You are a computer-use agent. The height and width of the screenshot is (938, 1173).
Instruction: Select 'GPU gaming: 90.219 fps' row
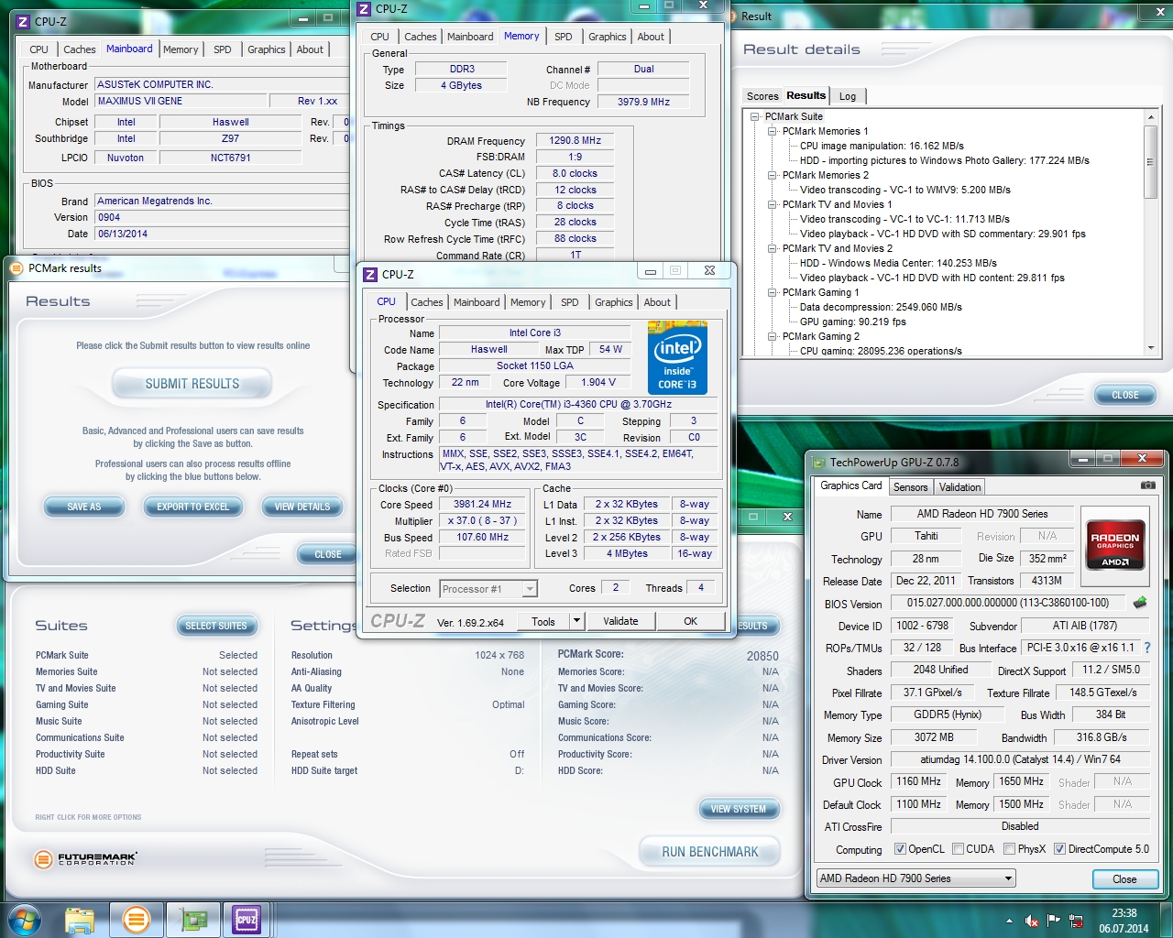coord(852,322)
